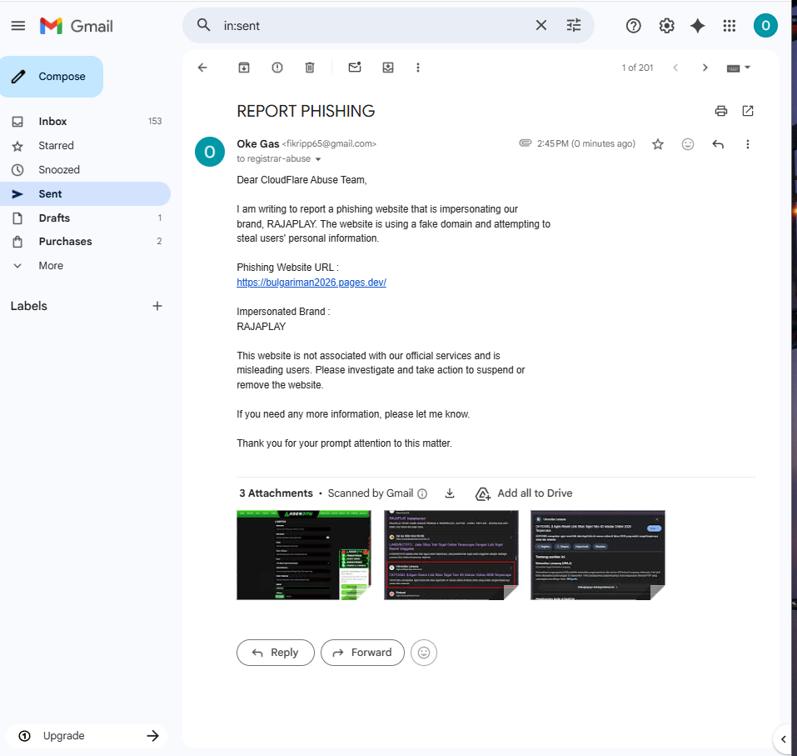Open the main menu hamburger icon
Viewport: 797px width, 756px height.
18,26
